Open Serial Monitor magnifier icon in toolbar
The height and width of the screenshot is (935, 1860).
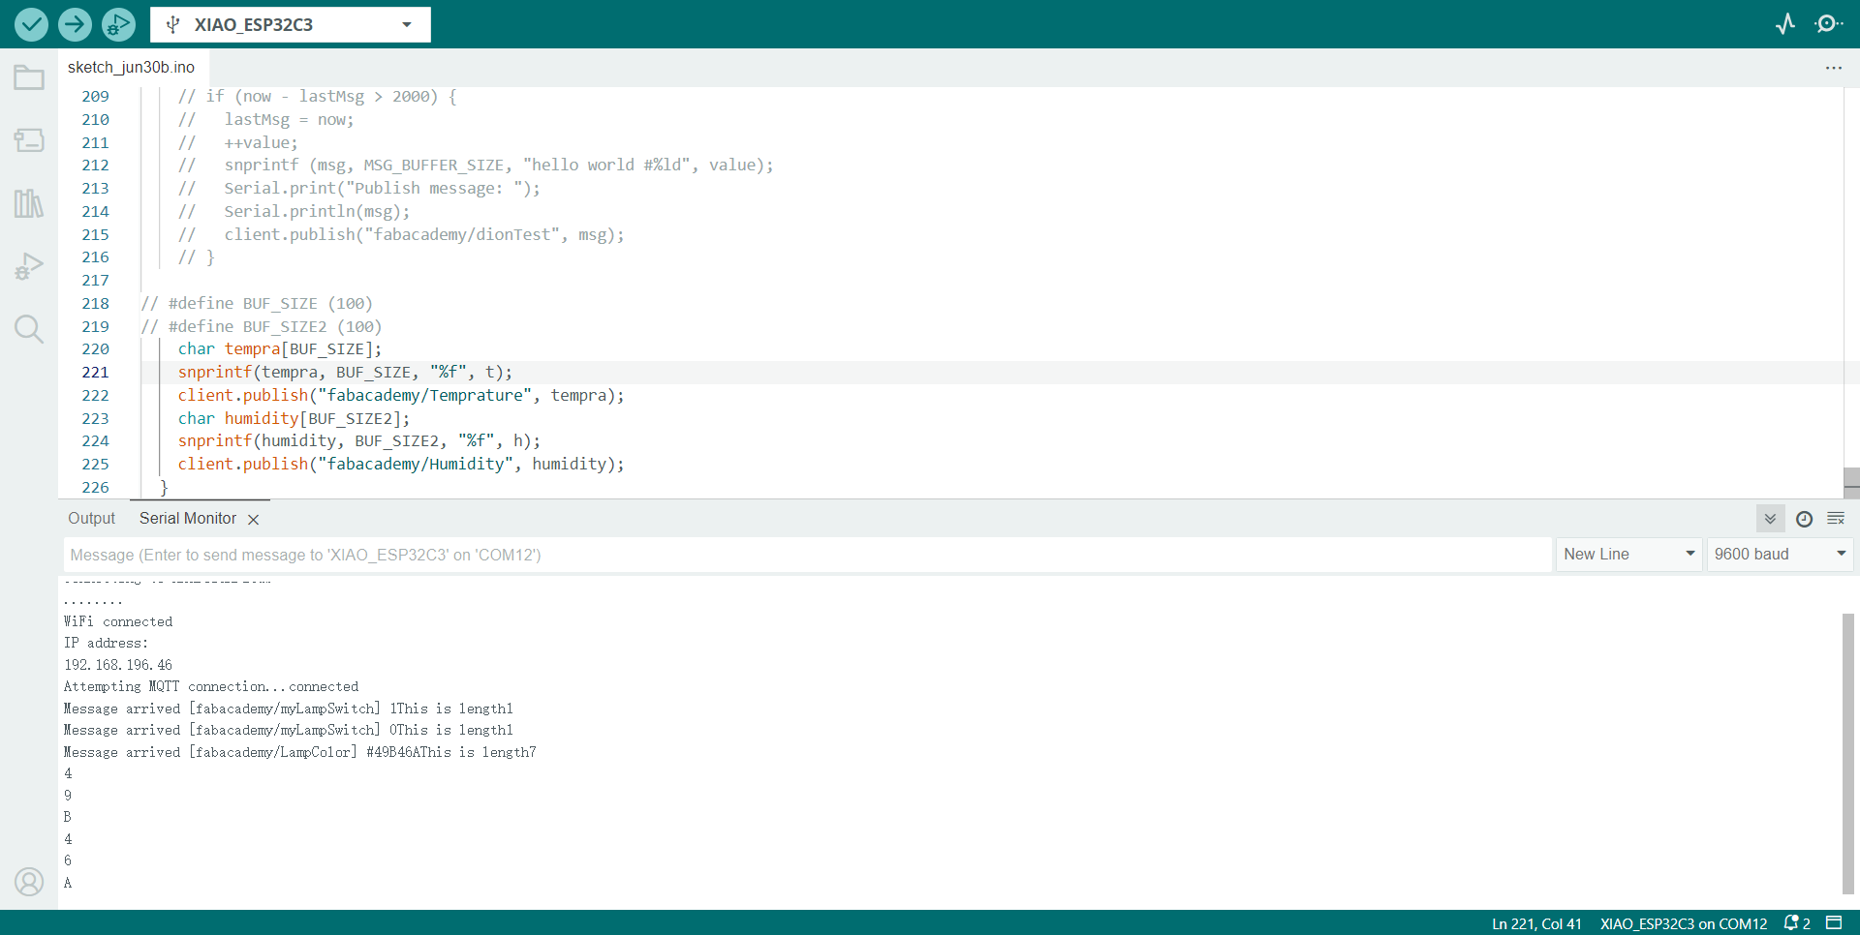1829,24
